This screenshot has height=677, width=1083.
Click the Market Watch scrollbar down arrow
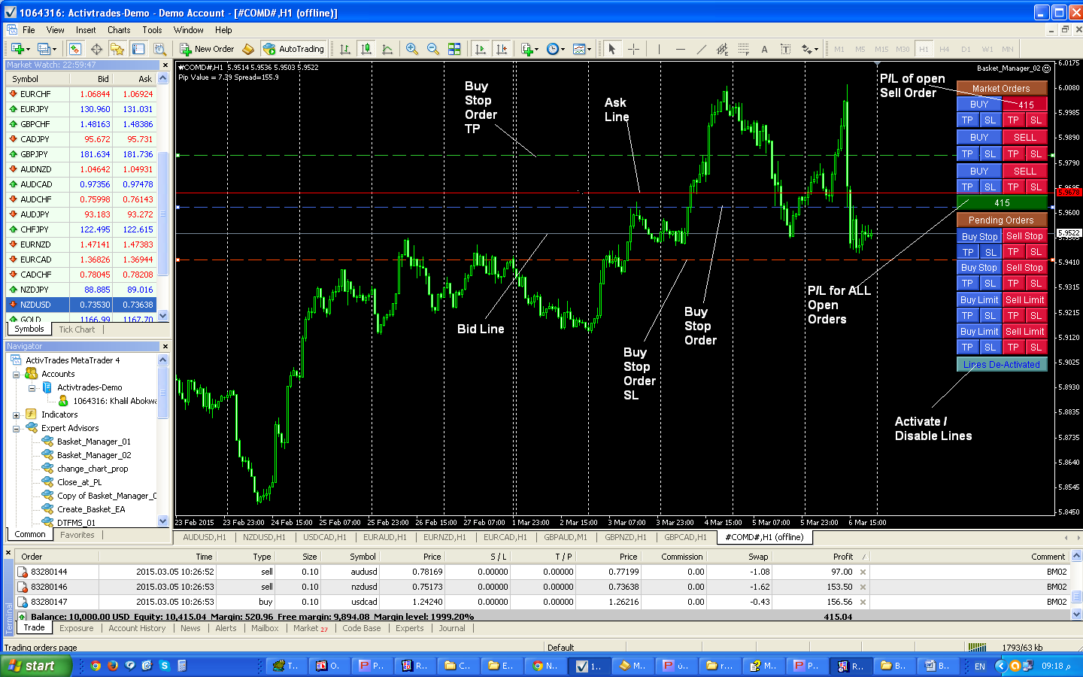click(x=163, y=316)
